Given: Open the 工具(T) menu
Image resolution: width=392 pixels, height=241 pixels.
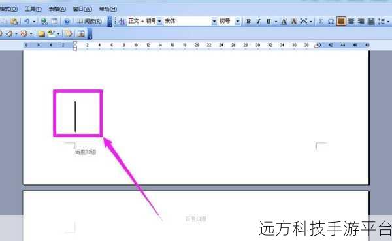Looking at the screenshot, I should coord(33,9).
